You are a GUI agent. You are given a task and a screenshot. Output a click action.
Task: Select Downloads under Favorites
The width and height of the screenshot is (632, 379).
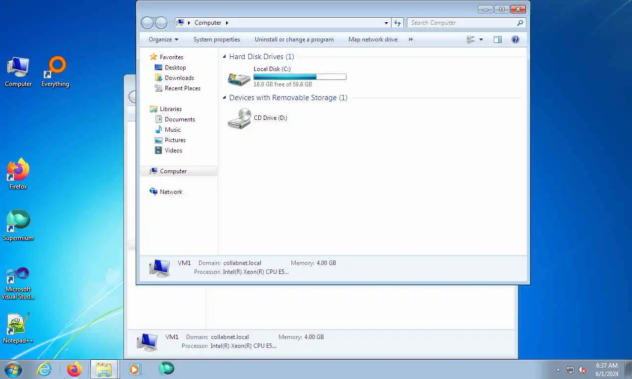[x=179, y=78]
